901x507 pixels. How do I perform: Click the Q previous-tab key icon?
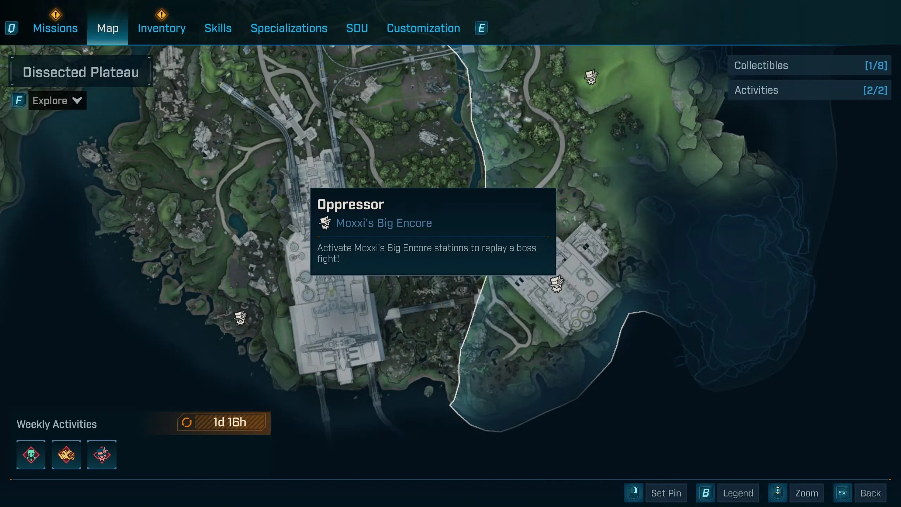click(x=12, y=28)
